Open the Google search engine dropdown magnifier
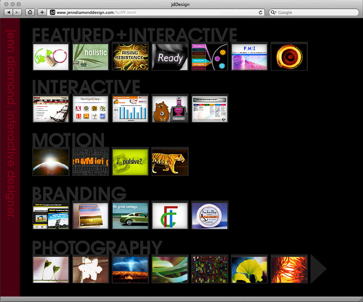Screen dimensions: 363x302 click(273, 12)
